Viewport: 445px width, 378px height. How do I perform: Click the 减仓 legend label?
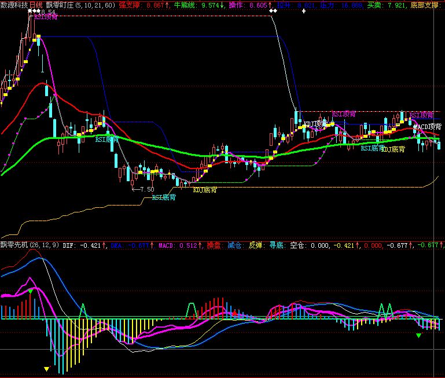(x=234, y=245)
